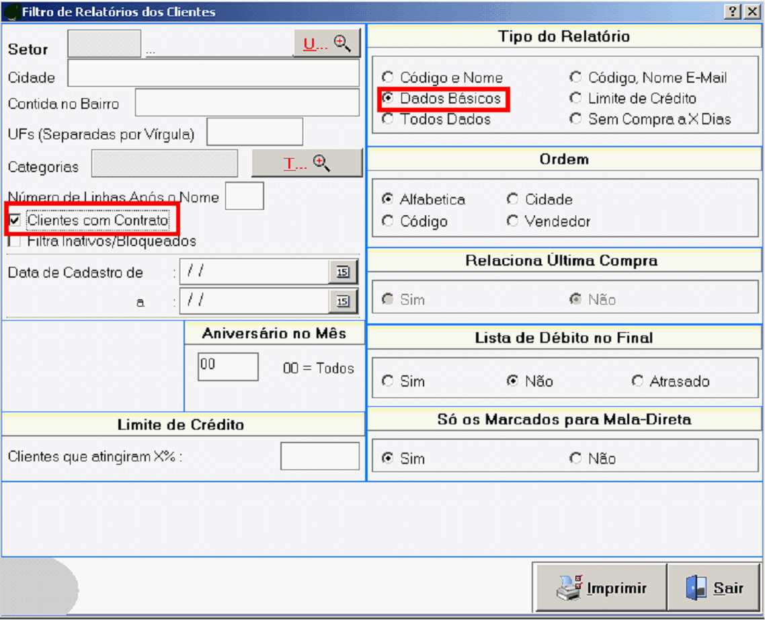The height and width of the screenshot is (620, 765).
Task: Choose Limite de Crédito report type
Action: click(575, 98)
